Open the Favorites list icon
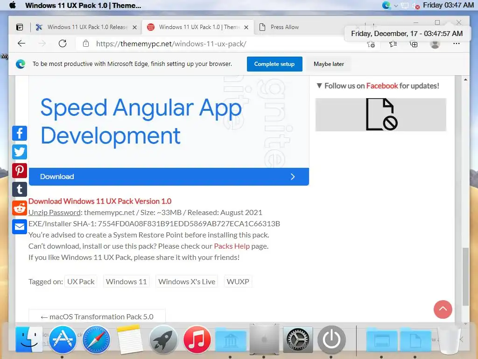This screenshot has width=478, height=359. tap(393, 44)
